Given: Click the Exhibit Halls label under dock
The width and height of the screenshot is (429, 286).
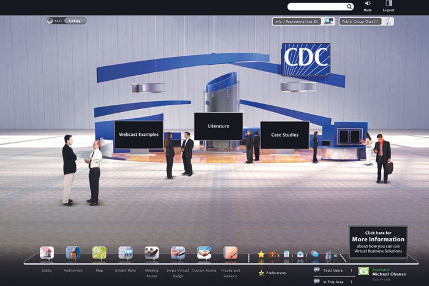Looking at the screenshot, I should pyautogui.click(x=126, y=271).
